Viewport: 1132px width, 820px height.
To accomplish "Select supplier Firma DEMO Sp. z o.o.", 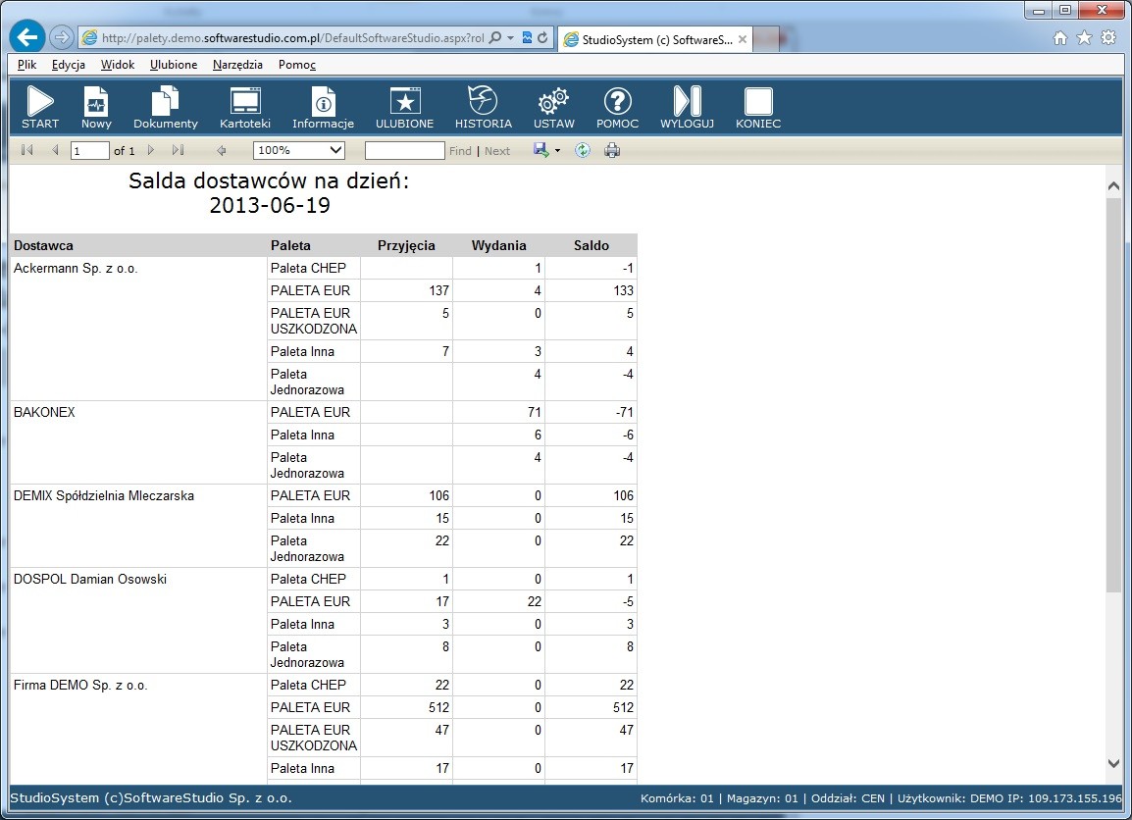I will point(80,685).
